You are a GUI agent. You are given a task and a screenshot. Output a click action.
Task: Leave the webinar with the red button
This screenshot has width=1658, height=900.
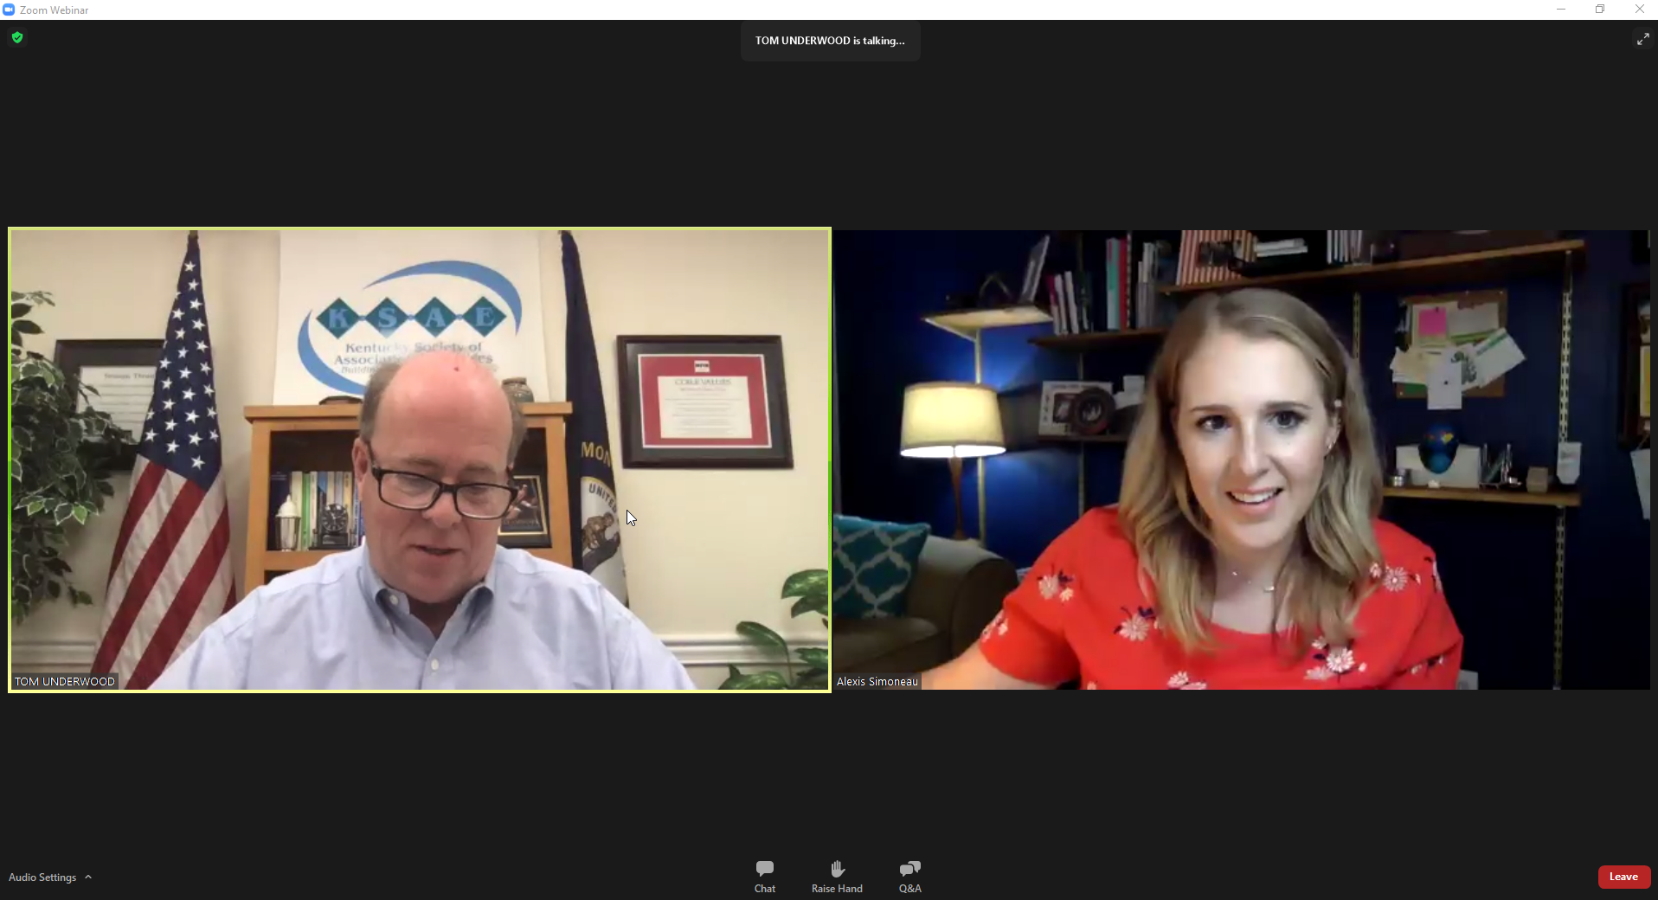(x=1623, y=877)
